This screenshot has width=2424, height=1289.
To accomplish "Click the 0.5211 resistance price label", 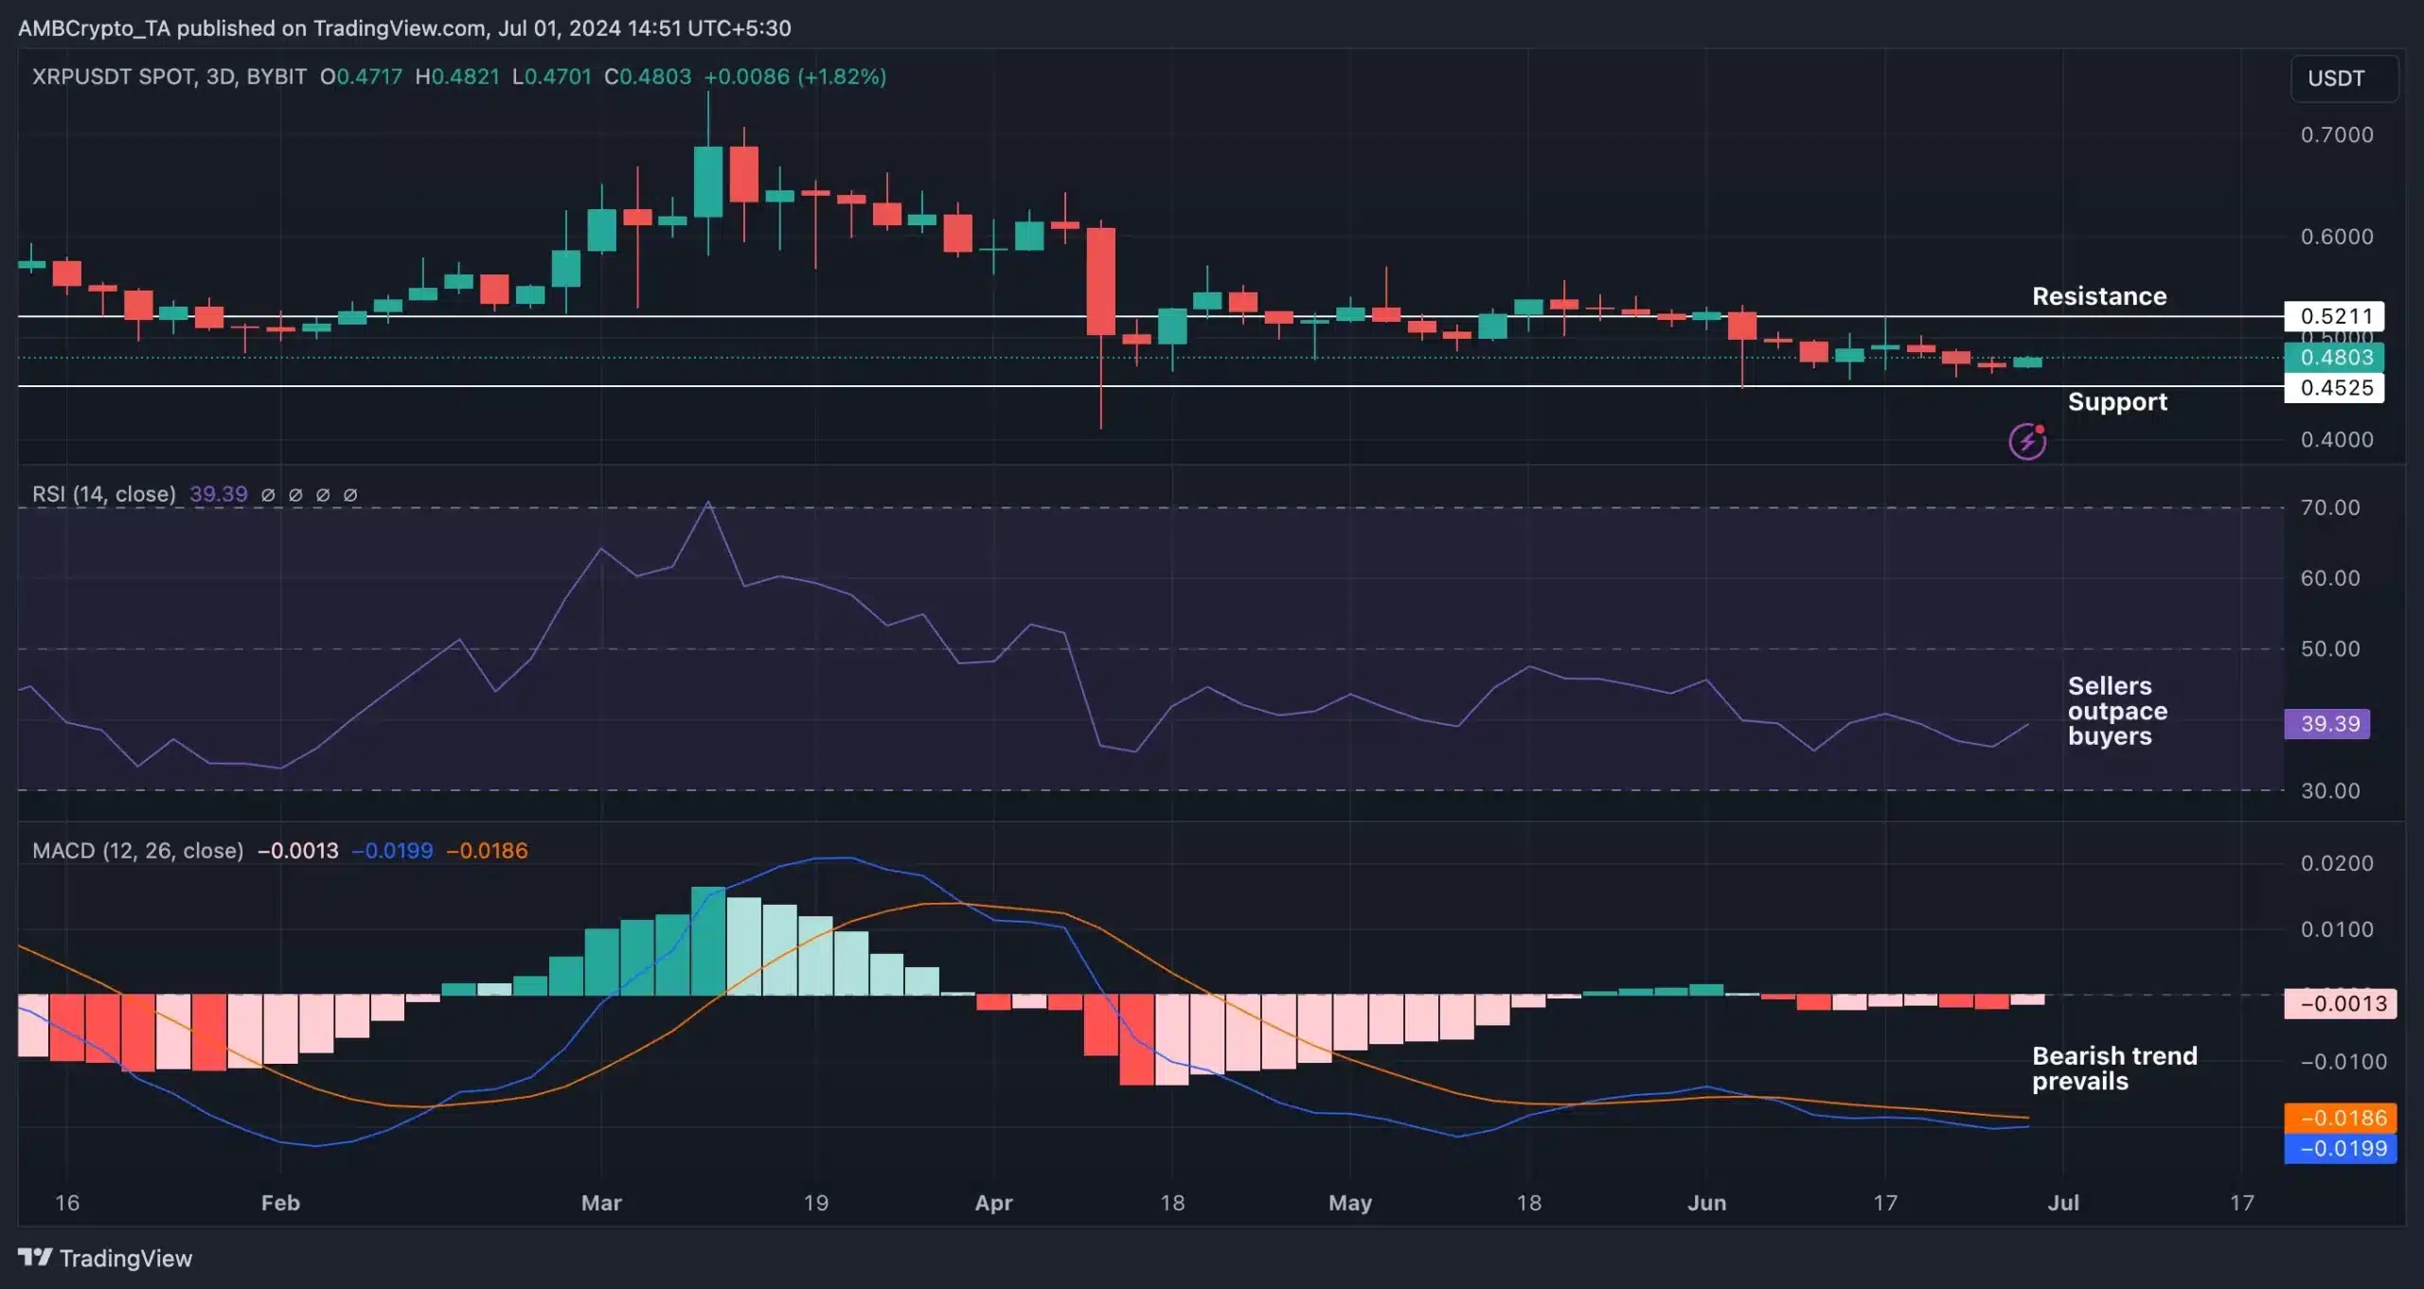I will coord(2334,316).
